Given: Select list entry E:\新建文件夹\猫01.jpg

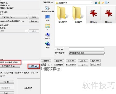Looking at the screenshot, I should (51, 68).
